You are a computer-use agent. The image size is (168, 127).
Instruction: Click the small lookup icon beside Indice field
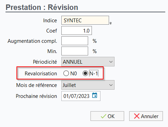(110, 23)
